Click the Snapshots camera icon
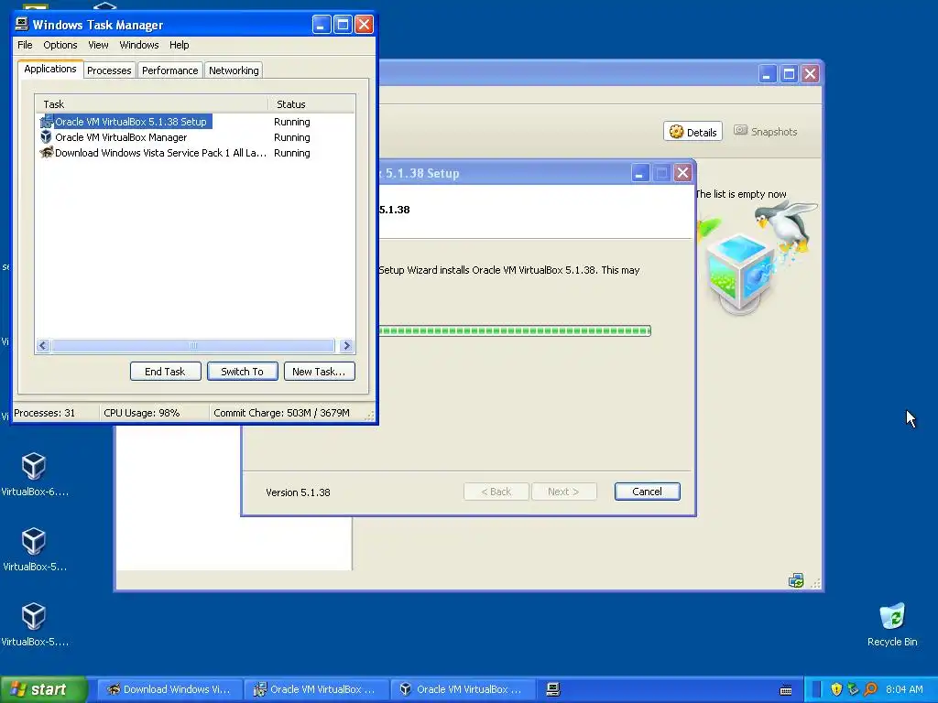 click(740, 130)
